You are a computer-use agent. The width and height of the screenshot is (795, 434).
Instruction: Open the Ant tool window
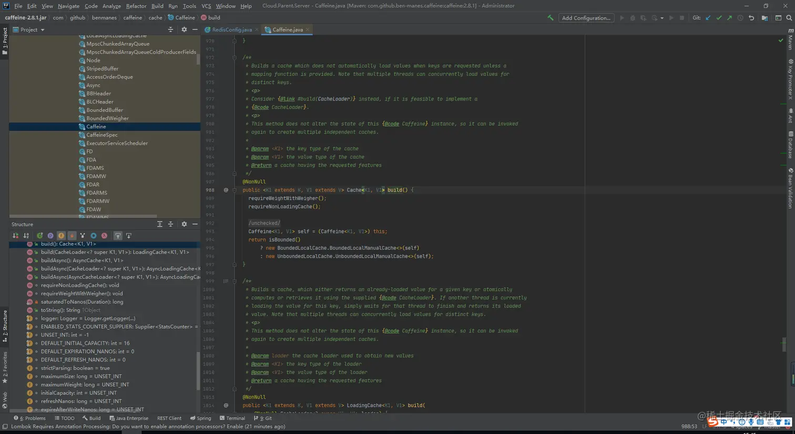[790, 116]
